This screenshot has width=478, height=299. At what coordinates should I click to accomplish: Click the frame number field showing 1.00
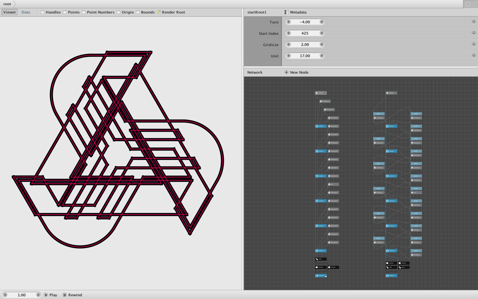[22, 295]
